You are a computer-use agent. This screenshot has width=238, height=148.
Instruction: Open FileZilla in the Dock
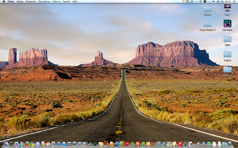tap(137, 144)
